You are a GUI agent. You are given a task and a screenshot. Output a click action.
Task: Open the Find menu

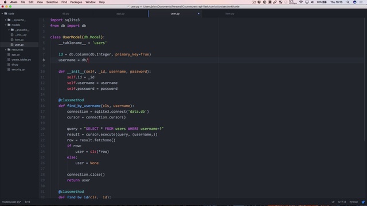(x=64, y=2)
